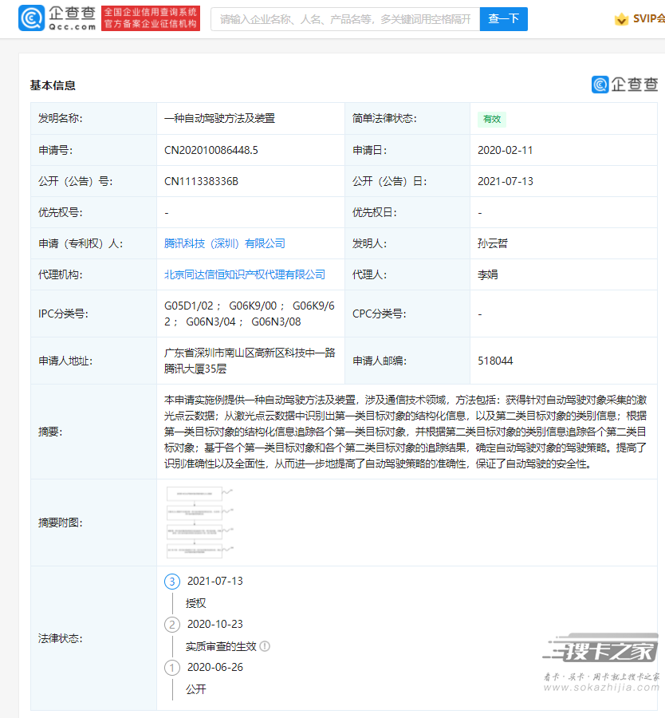Select the 2021-07-13 value in the 公开（公告）日 row
665x718 pixels.
506,181
